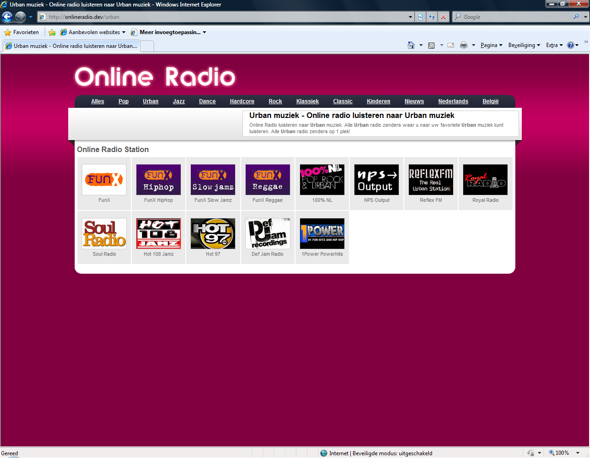This screenshot has width=590, height=458.
Task: Go to the Alles category
Action: [x=98, y=101]
